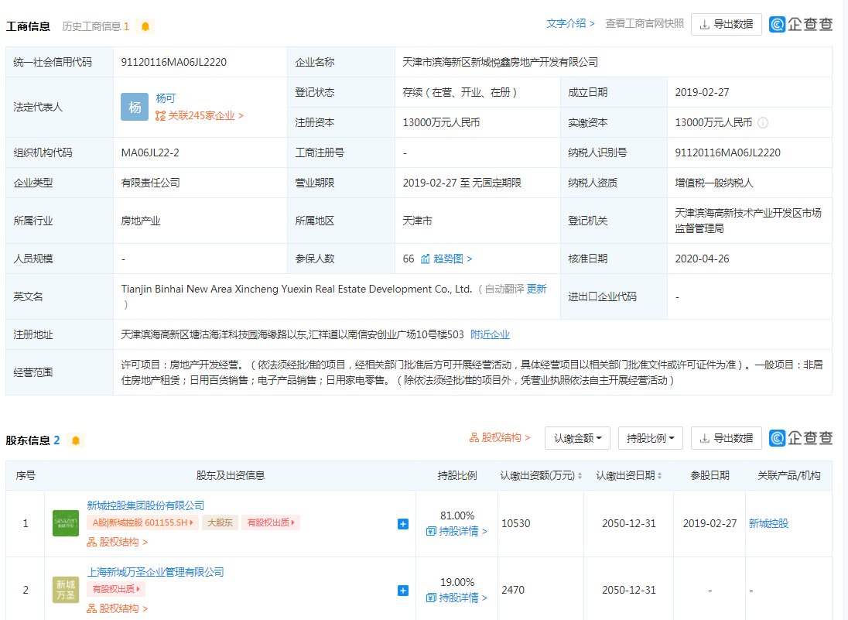
Task: Expand plus icon for 上海新城万圣 row
Action: [402, 591]
